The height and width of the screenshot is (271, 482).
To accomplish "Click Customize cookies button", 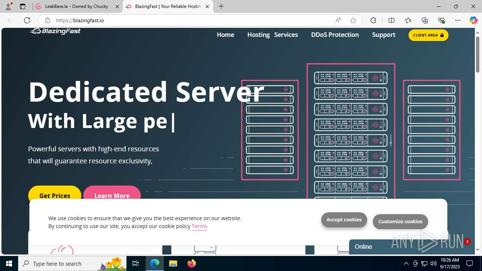I will (400, 222).
